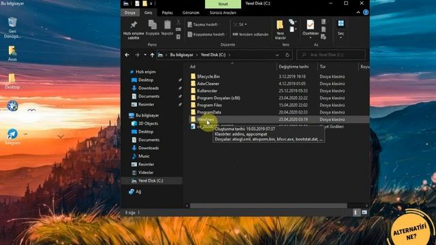Open pinned Documents under Hızlı erişim
436x245 pixels.
[x=149, y=97]
